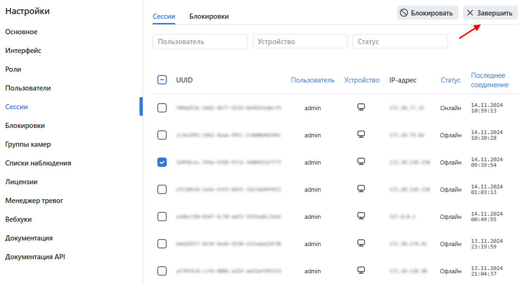Click the device monitor icon in the 09:39:54 row
526x285 pixels.
pyautogui.click(x=361, y=162)
